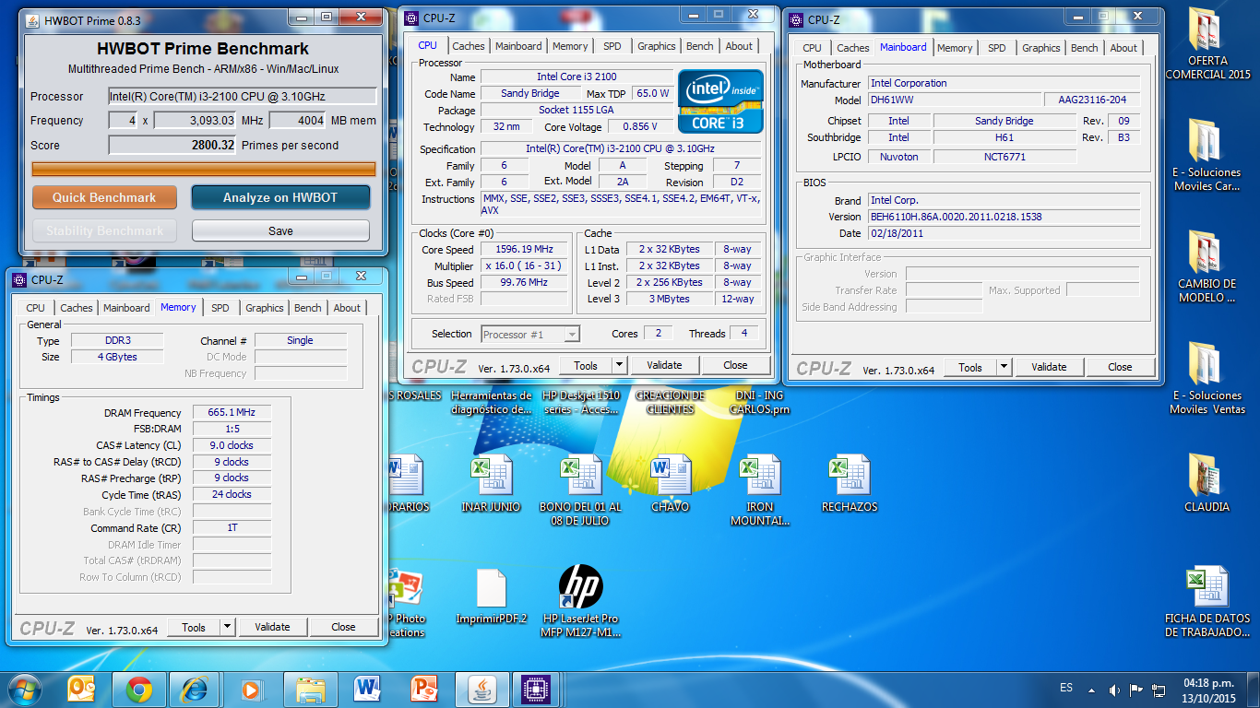Click Close button in Mainboard window
The height and width of the screenshot is (708, 1260).
pyautogui.click(x=1120, y=367)
